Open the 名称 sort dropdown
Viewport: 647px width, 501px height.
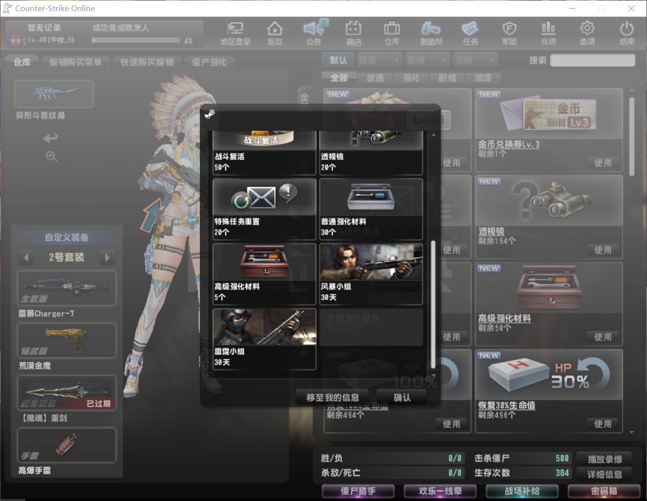[475, 60]
